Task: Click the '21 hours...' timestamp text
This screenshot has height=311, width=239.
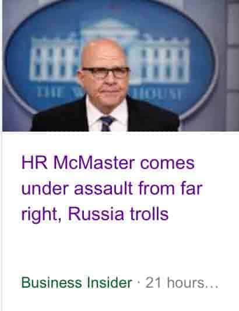Action: [x=182, y=282]
